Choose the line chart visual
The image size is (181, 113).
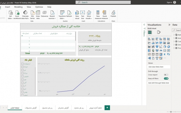click(149, 43)
